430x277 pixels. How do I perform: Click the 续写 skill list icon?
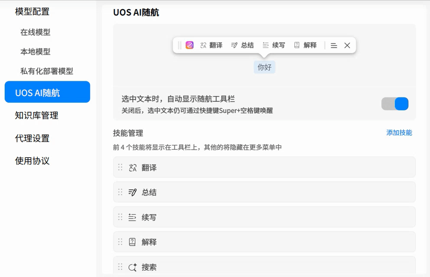tap(132, 217)
